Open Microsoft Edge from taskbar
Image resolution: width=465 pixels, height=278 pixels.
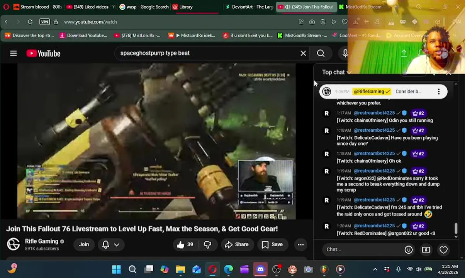coord(229,270)
